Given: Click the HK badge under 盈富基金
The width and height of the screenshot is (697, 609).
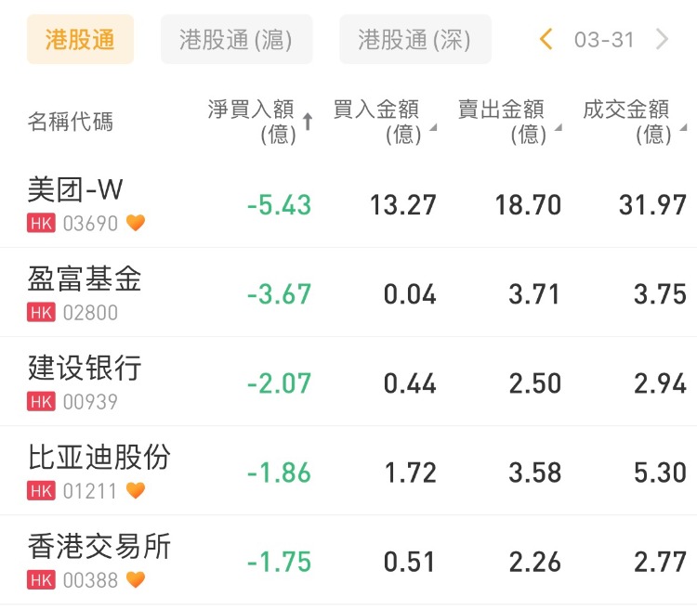Looking at the screenshot, I should click(x=42, y=313).
